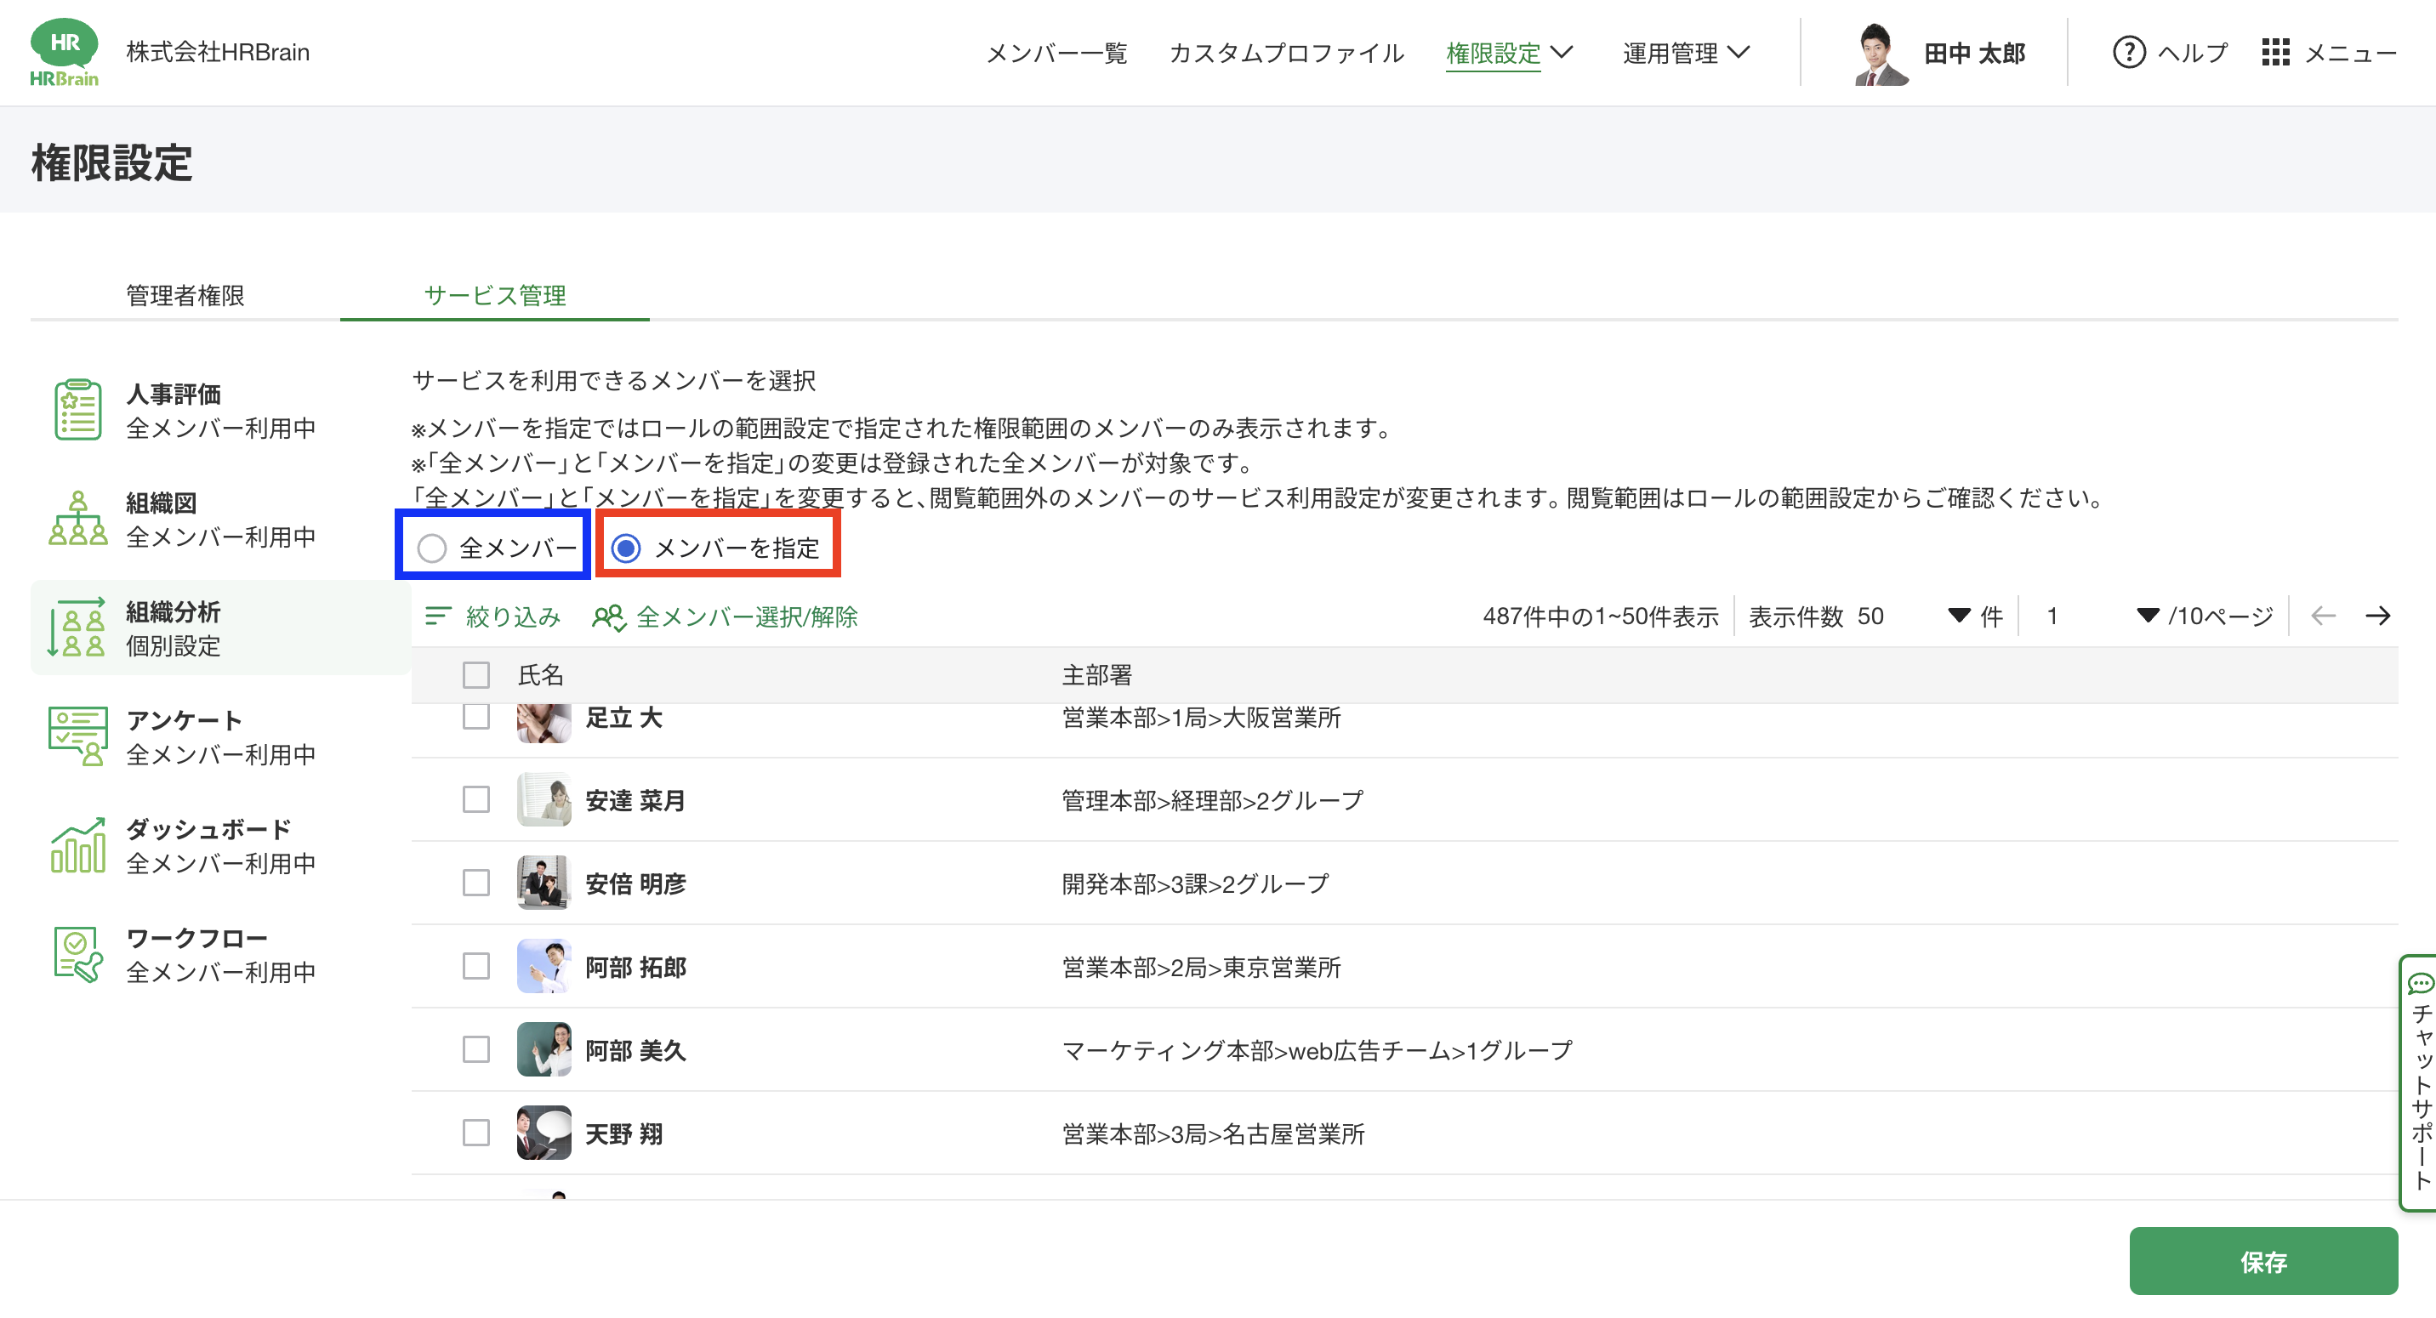Image resolution: width=2436 pixels, height=1318 pixels.
Task: Expand the 運用管理 navigation dropdown
Action: click(x=1685, y=52)
